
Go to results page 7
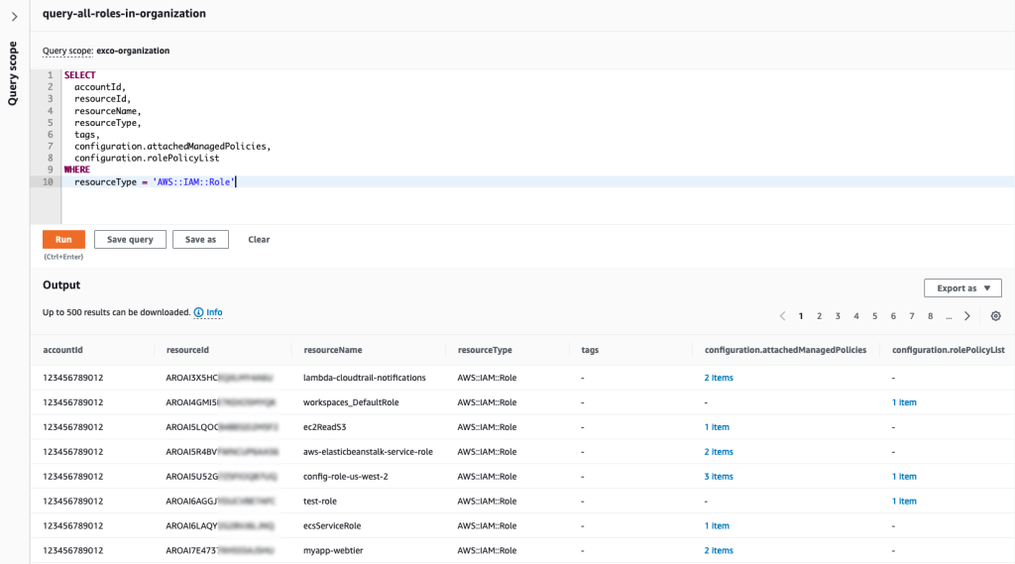[x=912, y=316]
